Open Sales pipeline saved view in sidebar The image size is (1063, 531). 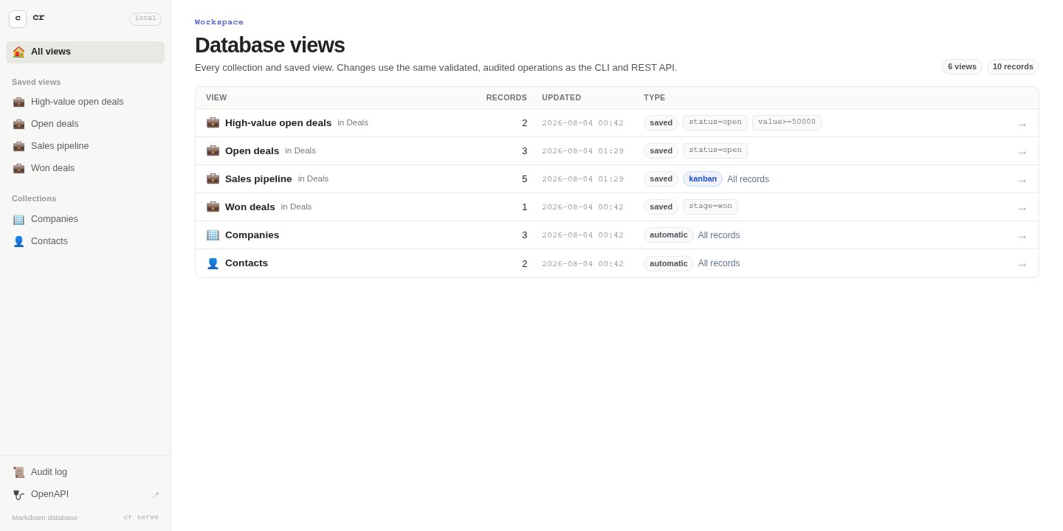pos(85,146)
